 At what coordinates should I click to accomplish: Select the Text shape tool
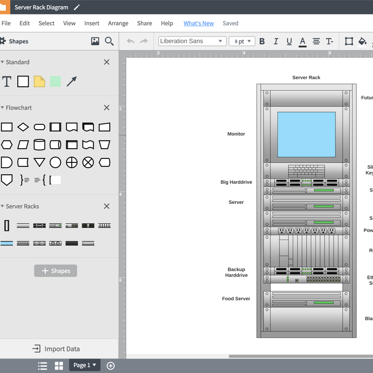click(x=7, y=81)
